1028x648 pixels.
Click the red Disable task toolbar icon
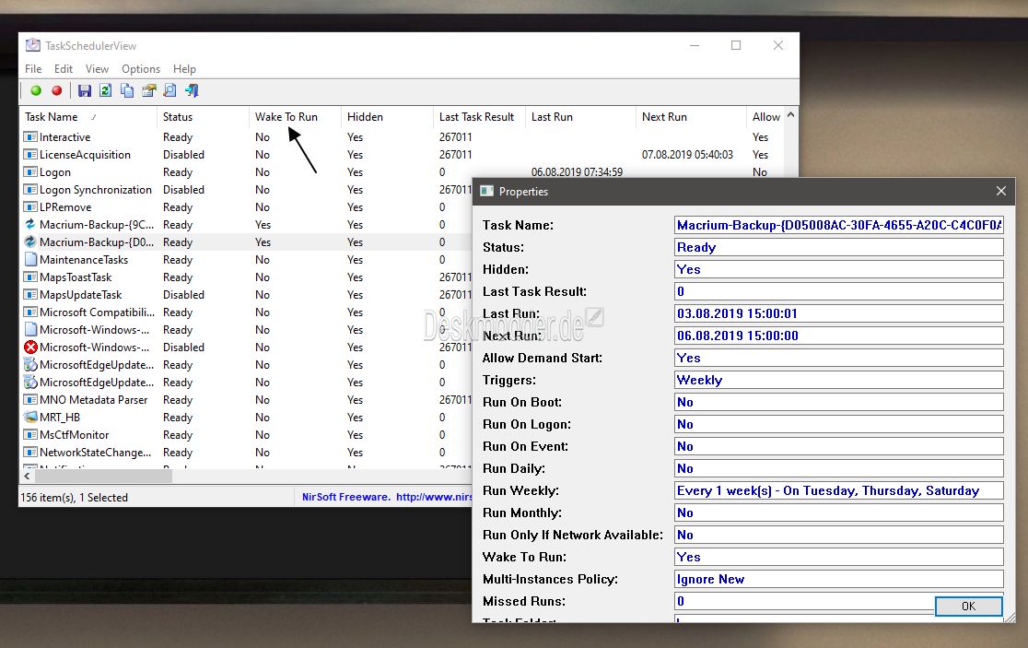(57, 90)
